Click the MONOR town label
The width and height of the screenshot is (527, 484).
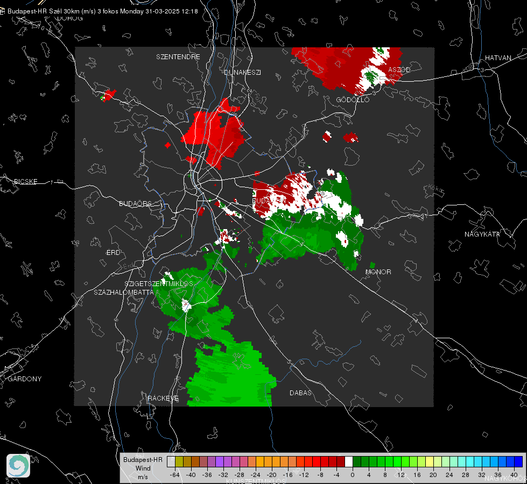click(x=378, y=272)
